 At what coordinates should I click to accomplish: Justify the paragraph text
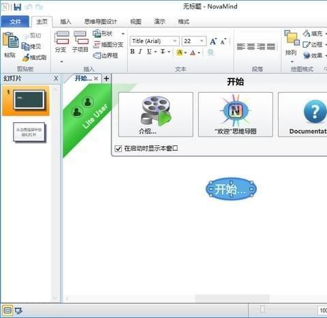click(x=270, y=46)
